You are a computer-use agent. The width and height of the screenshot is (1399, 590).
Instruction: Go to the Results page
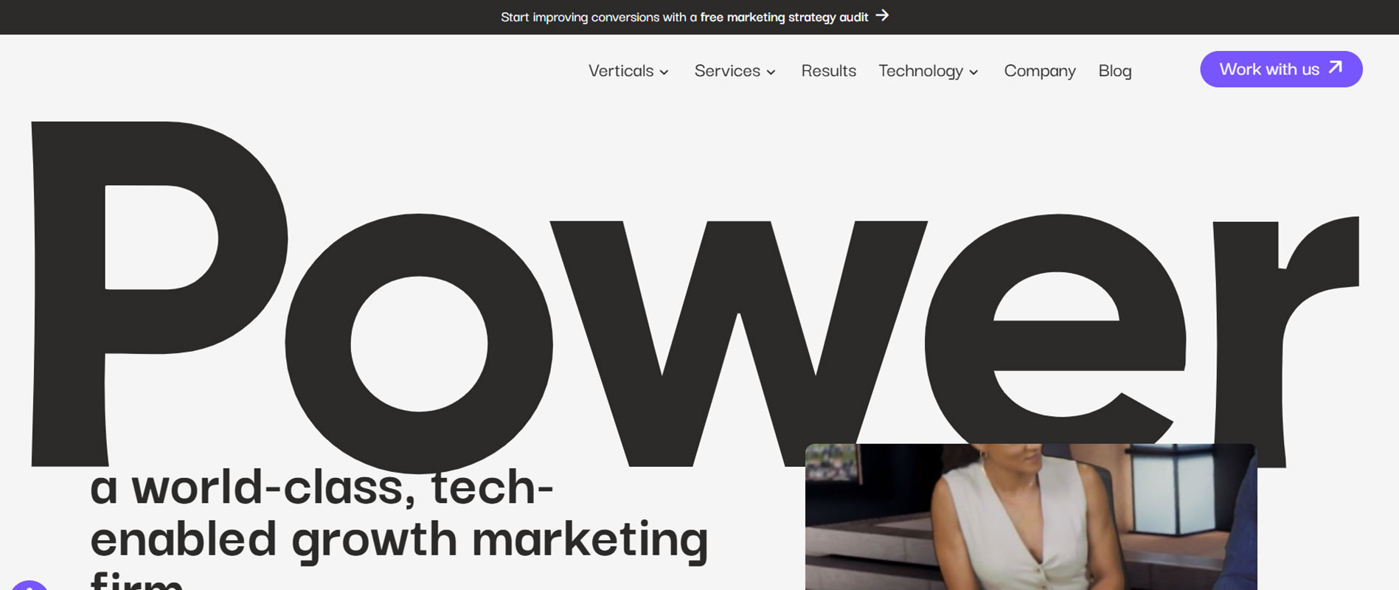tap(829, 71)
